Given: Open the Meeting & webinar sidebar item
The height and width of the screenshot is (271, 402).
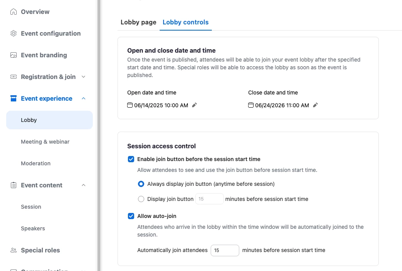Looking at the screenshot, I should (x=45, y=142).
